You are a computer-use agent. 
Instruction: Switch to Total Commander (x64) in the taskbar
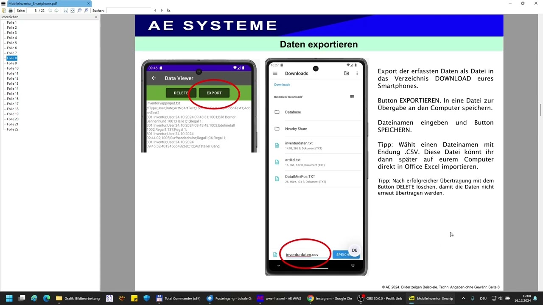pyautogui.click(x=179, y=298)
